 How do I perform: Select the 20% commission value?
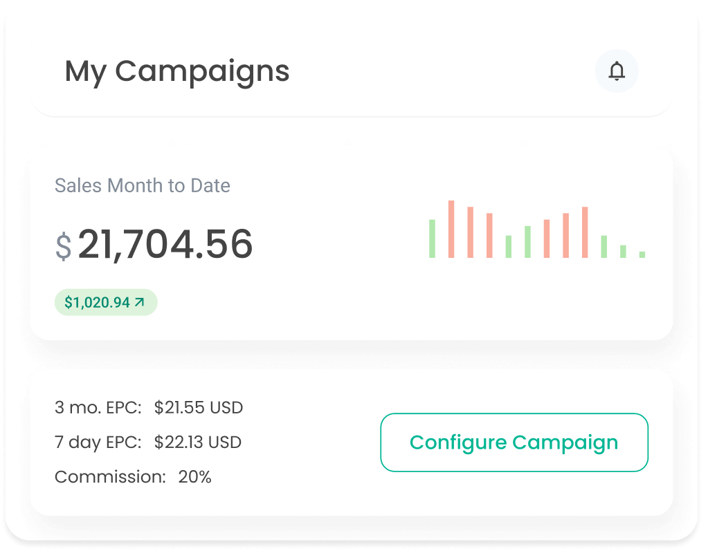[194, 477]
